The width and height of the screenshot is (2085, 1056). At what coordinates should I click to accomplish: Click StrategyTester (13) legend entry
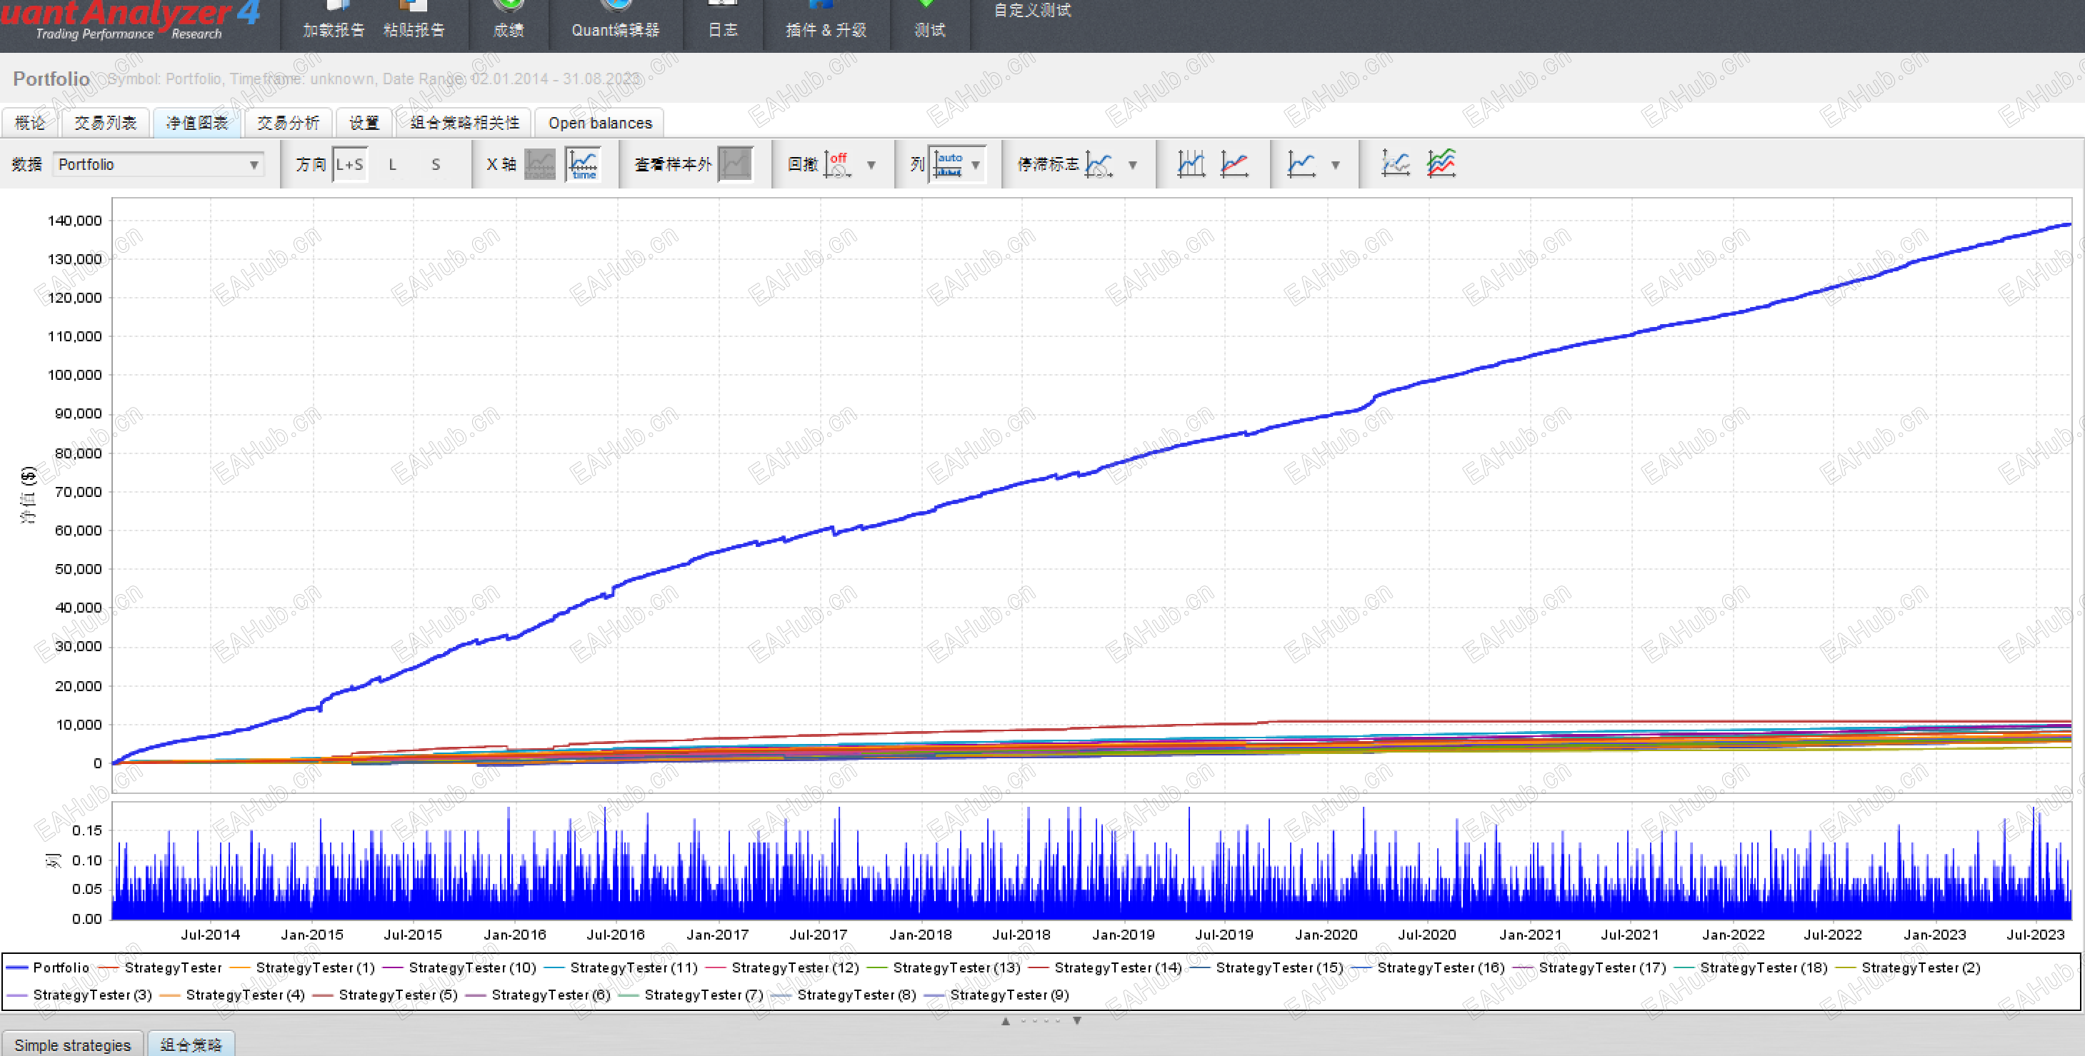944,967
